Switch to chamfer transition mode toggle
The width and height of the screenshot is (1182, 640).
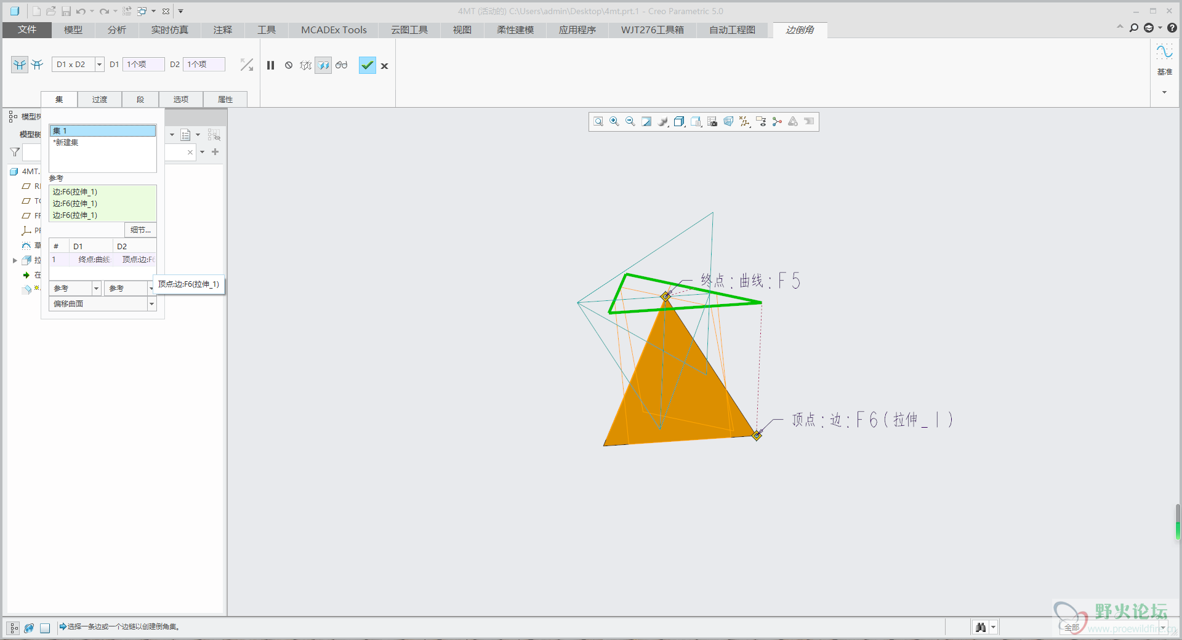[37, 65]
